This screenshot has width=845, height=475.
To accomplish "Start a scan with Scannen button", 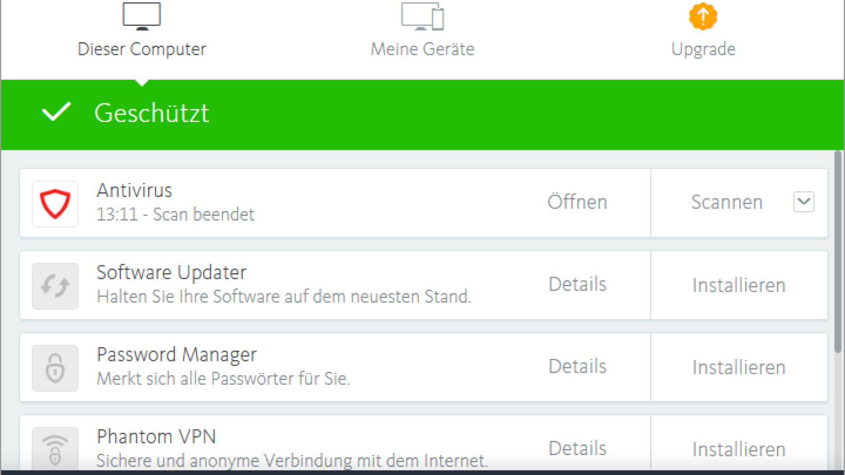I will tap(727, 202).
